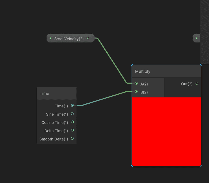Select the ScrollVelocity(2) property node
This screenshot has height=183, width=209.
tap(70, 38)
